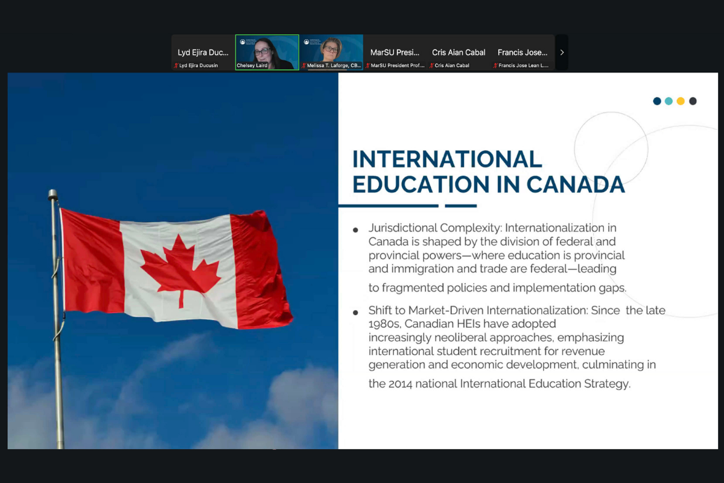Click the teal dot on slide
The width and height of the screenshot is (724, 483).
click(668, 101)
